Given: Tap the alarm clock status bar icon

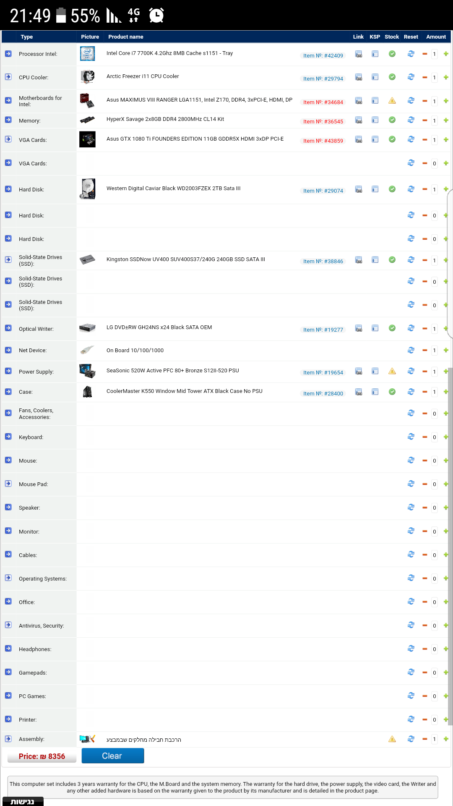Looking at the screenshot, I should [156, 16].
